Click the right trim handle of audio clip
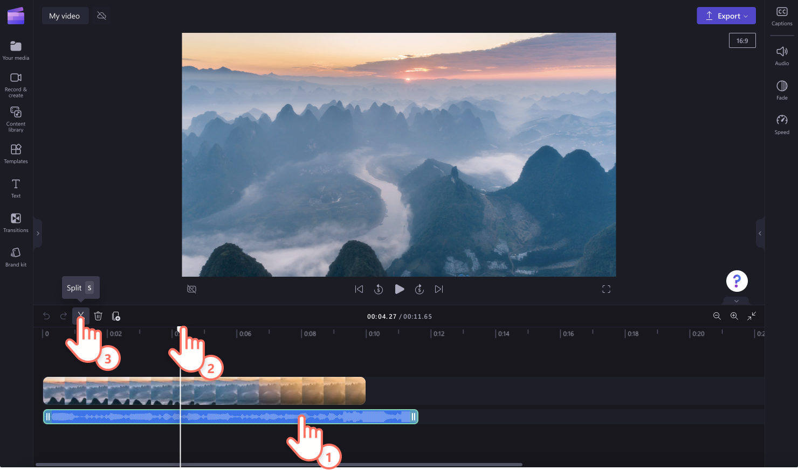The height and width of the screenshot is (470, 798). [x=414, y=417]
